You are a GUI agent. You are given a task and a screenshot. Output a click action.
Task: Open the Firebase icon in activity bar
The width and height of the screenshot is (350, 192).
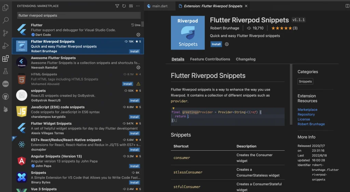tap(5, 109)
